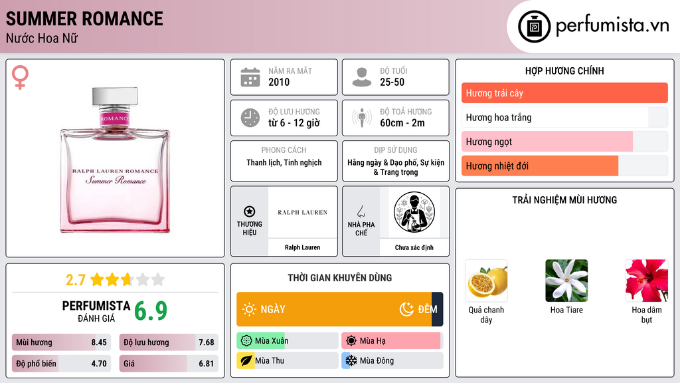The width and height of the screenshot is (680, 383).
Task: Click the Độ lưu hương 7.68 score bar
Action: 169,342
